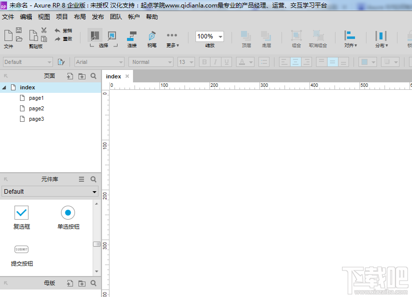Image resolution: width=412 pixels, height=297 pixels.
Task: Open the 文件 menu
Action: (x=8, y=17)
